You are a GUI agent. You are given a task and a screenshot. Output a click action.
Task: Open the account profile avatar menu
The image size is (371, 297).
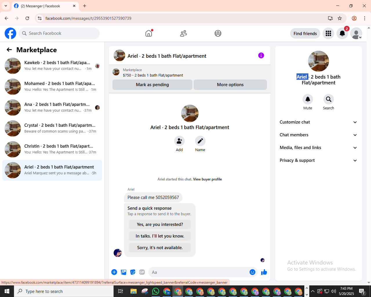[356, 33]
